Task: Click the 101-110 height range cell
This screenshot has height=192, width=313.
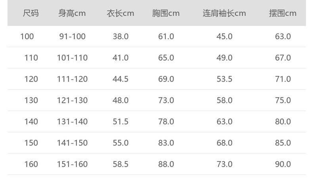Action: tap(72, 58)
